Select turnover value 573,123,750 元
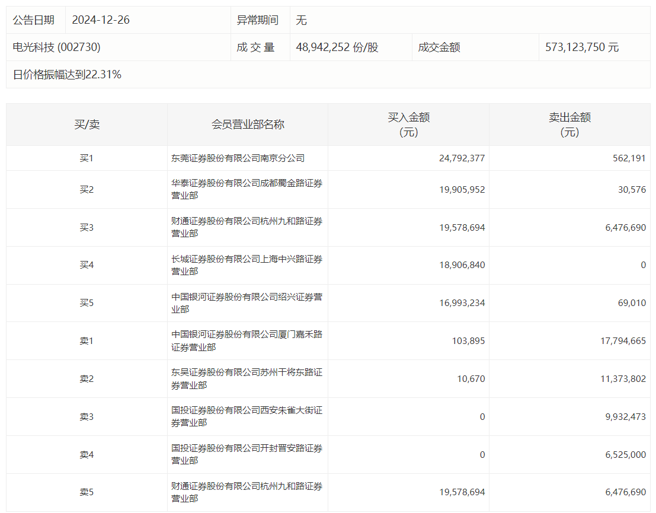Screen dimensions: 656x513 582,47
